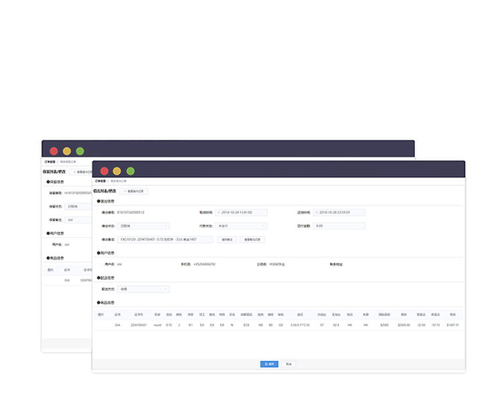
Task: Click the back window breadcrumb's first link
Action: click(x=50, y=162)
